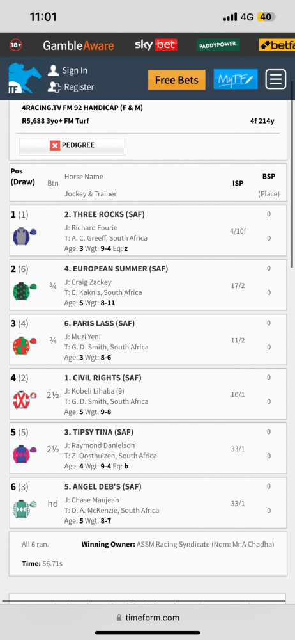
Task: Open the hamburger menu icon
Action: click(276, 79)
